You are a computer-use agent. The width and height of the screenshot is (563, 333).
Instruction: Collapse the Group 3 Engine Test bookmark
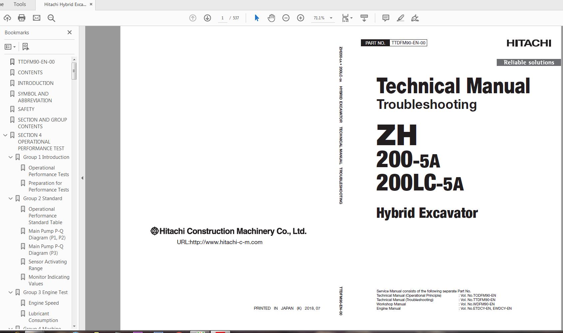coord(11,292)
